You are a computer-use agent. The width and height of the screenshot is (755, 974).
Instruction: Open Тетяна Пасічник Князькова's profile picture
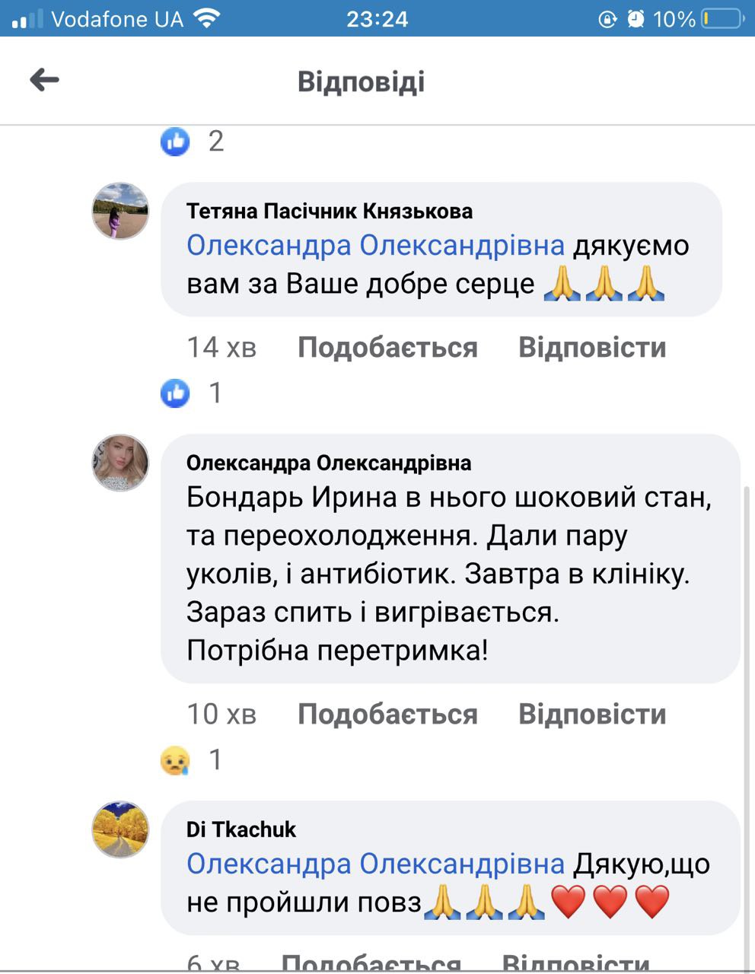point(120,211)
